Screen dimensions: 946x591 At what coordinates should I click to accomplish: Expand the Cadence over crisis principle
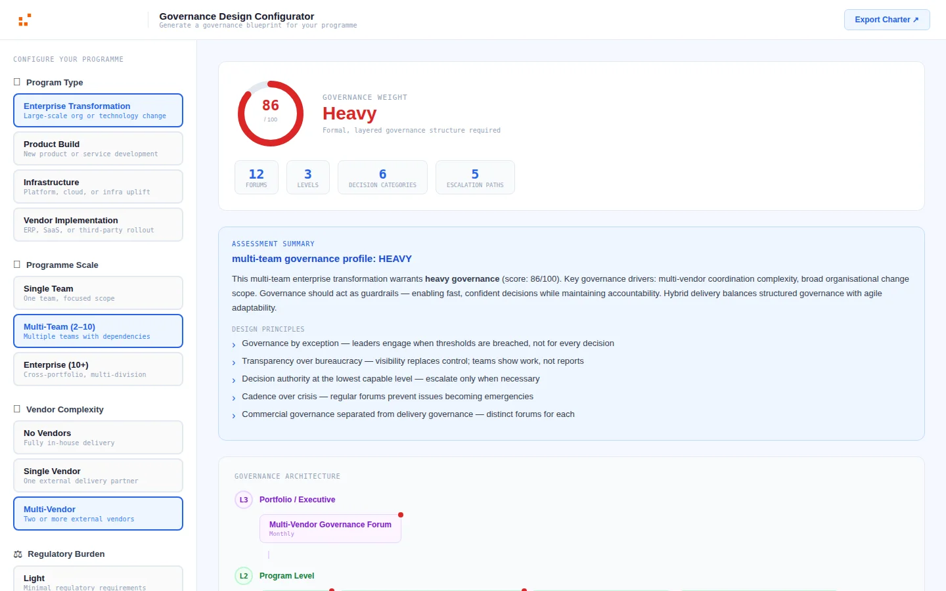pyautogui.click(x=387, y=396)
